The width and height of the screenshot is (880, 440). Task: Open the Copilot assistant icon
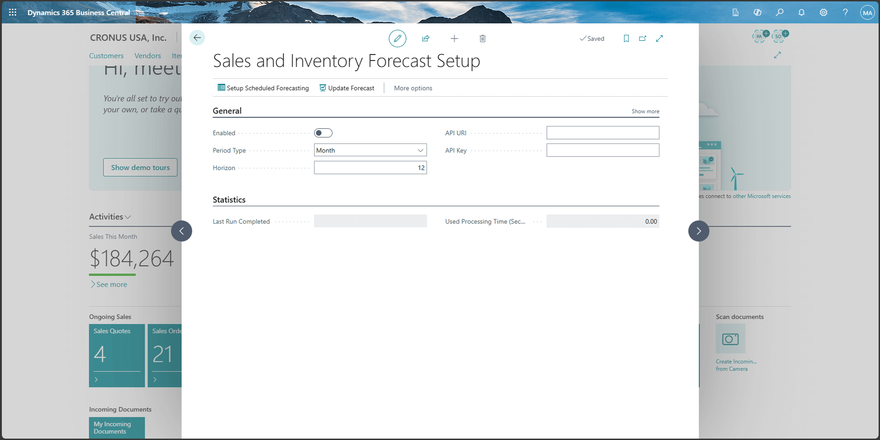click(758, 12)
